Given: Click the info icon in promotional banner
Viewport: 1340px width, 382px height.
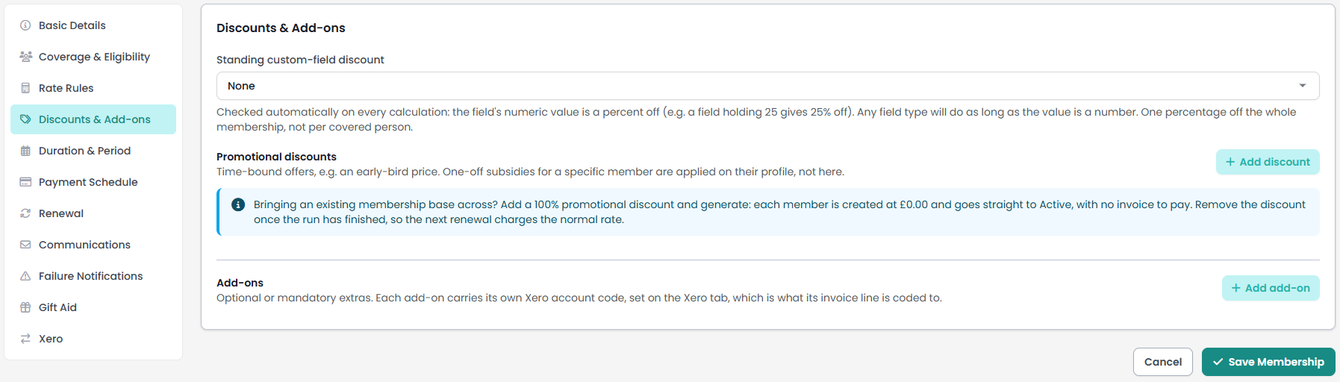Looking at the screenshot, I should pos(238,204).
